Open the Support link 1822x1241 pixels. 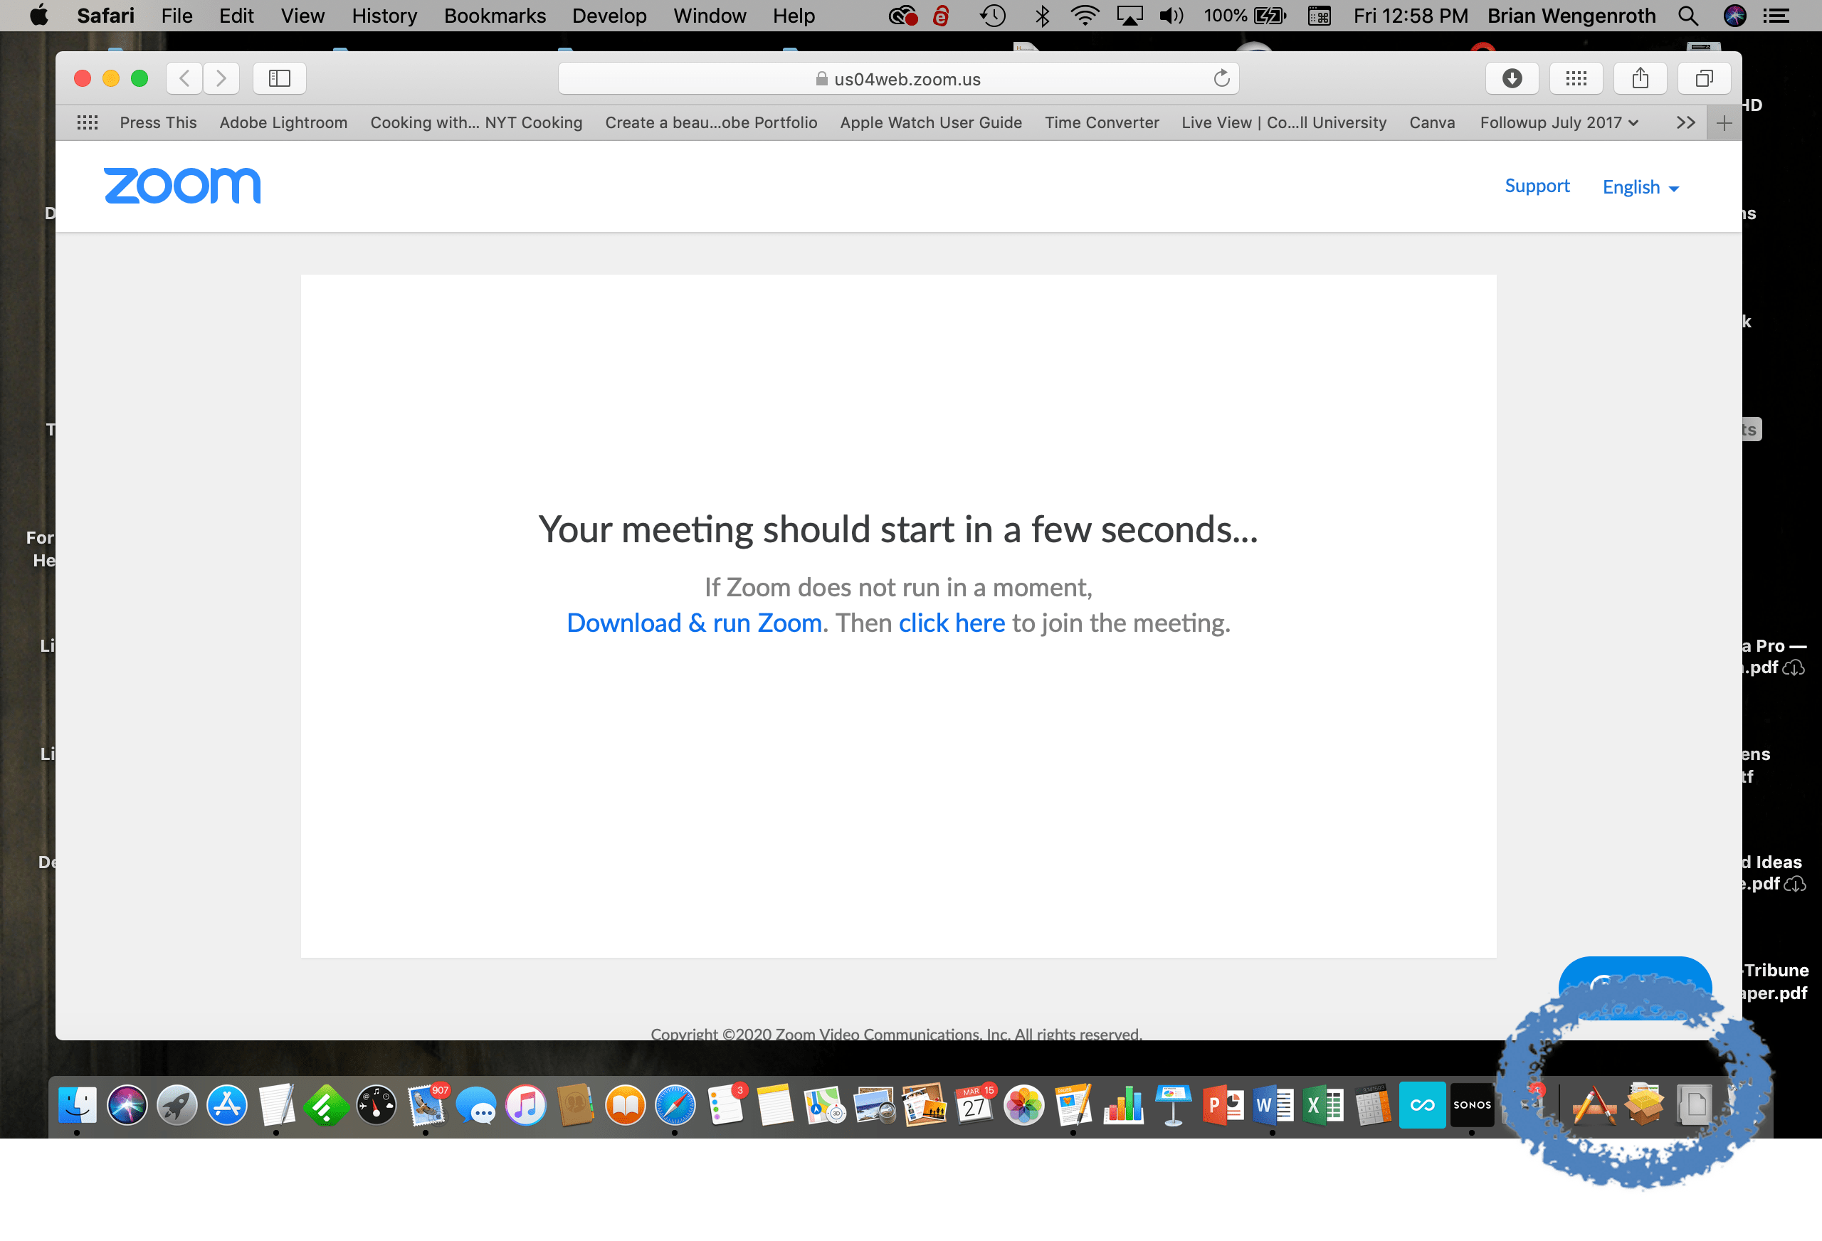coord(1537,186)
